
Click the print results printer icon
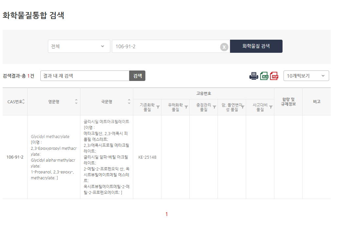(254, 76)
